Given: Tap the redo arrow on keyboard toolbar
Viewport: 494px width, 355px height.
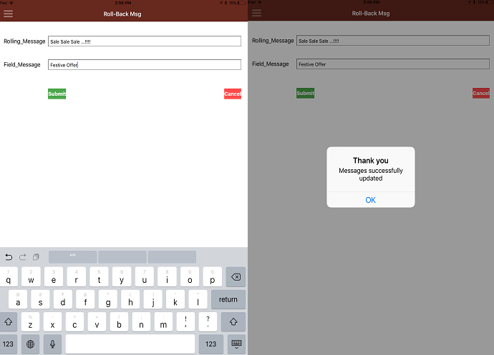Looking at the screenshot, I should point(22,256).
